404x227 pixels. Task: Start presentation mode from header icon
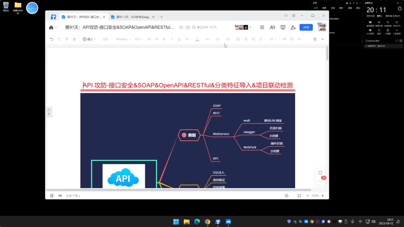pyautogui.click(x=283, y=27)
